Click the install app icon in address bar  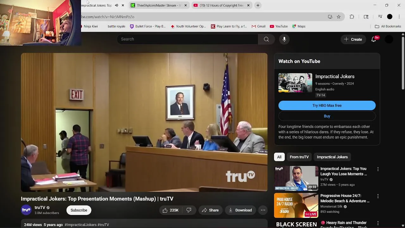[x=330, y=17]
